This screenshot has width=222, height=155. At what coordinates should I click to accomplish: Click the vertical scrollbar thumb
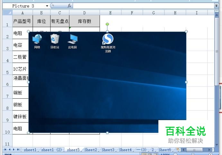[217, 51]
